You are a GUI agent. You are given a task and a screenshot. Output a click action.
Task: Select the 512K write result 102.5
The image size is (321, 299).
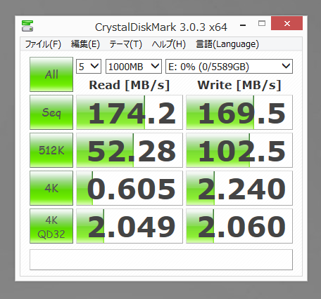point(239,150)
